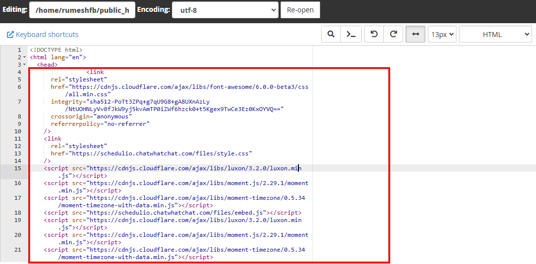Click rel="stylesheet" on line 5

80,79
